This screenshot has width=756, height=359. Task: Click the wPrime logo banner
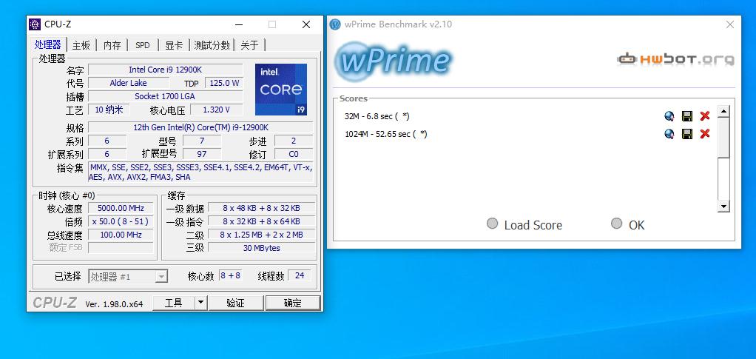point(394,61)
